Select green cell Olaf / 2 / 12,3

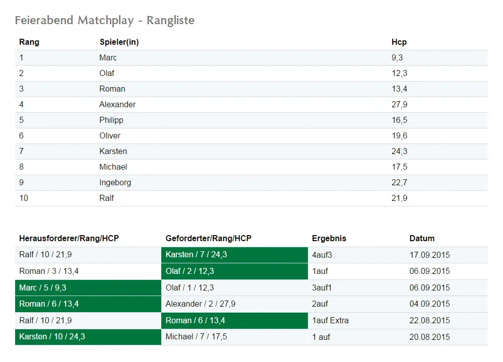(x=234, y=271)
